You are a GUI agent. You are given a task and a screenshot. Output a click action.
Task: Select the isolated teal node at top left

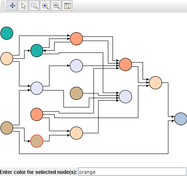pos(7,33)
